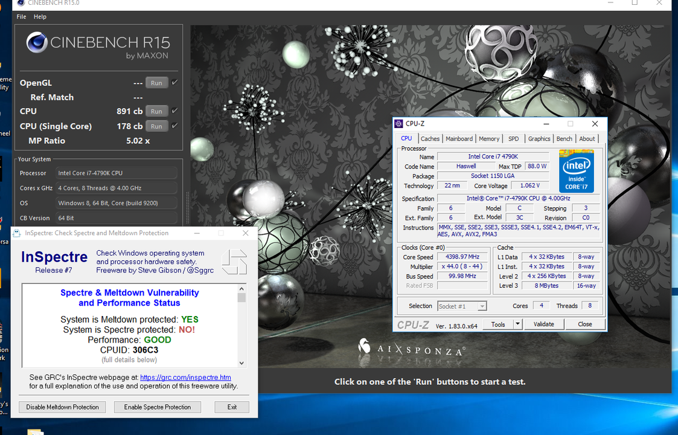
Task: Click the Threads count value 8 in CPU-Z
Action: tap(590, 306)
